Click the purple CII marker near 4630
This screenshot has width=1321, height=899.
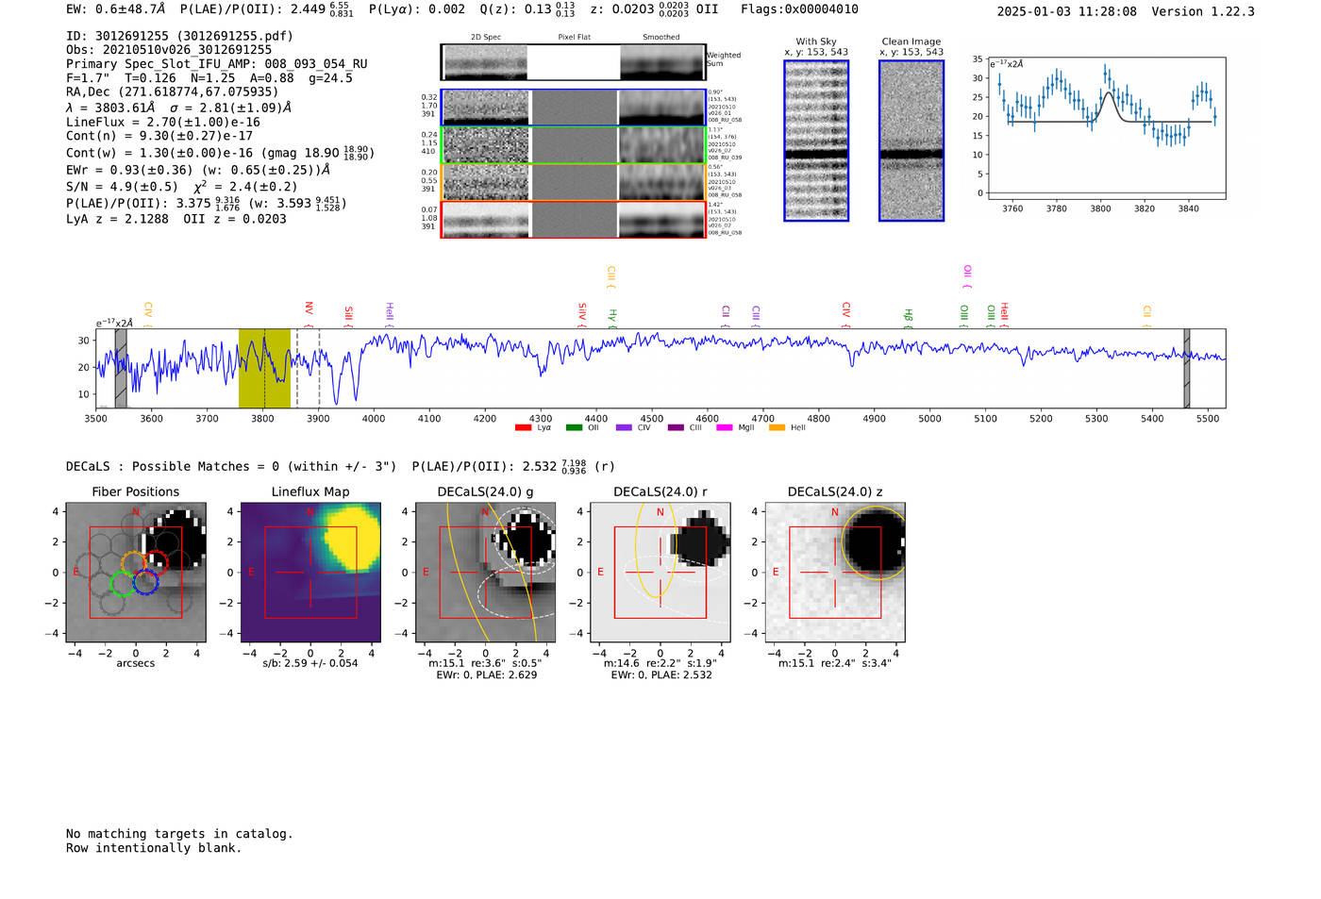click(726, 316)
